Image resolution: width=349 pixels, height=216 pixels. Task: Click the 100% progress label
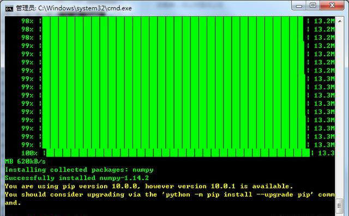click(29, 153)
